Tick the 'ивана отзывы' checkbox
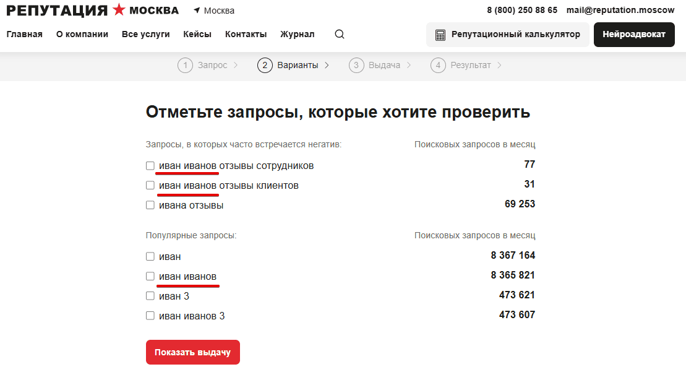The image size is (686, 385). (150, 205)
